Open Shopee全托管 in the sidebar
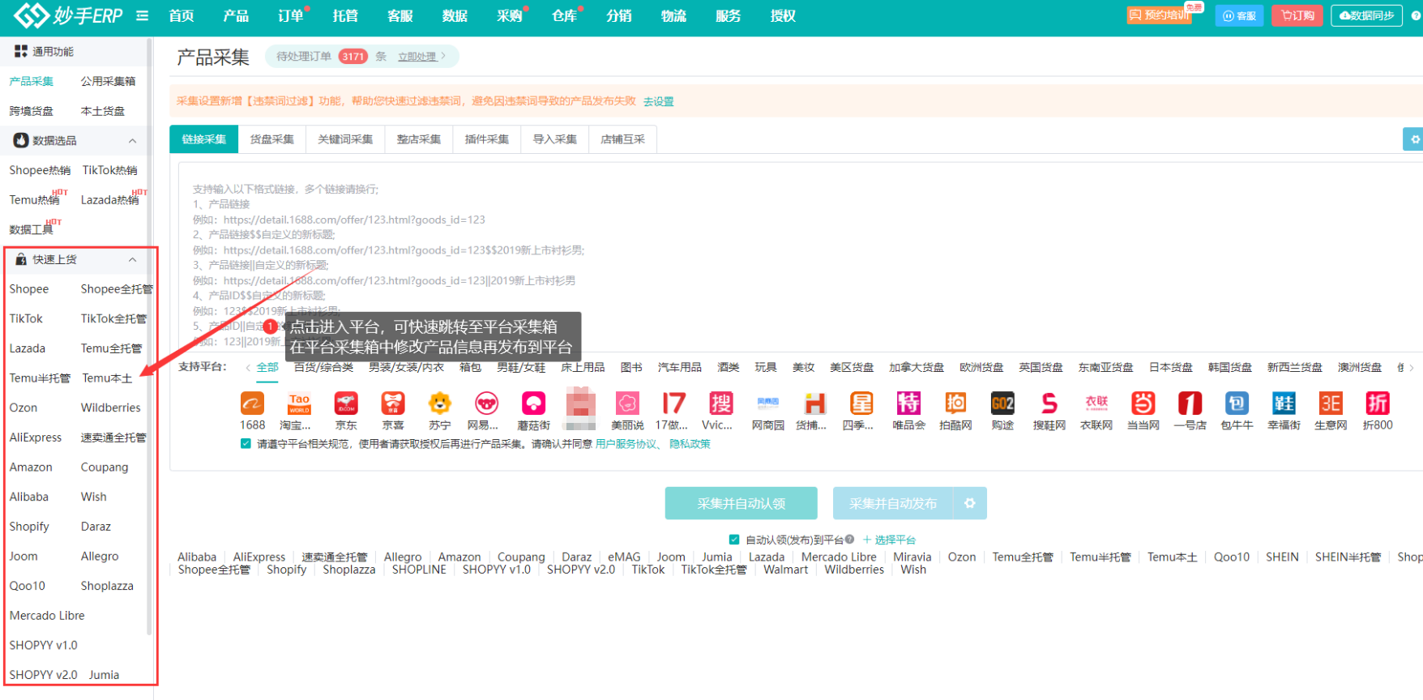 coord(117,289)
